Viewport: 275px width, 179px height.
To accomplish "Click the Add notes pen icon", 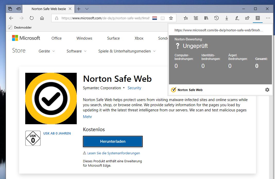I will 237,18.
